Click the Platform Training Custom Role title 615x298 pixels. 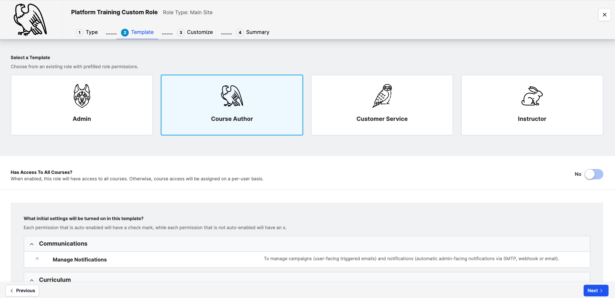(x=114, y=12)
